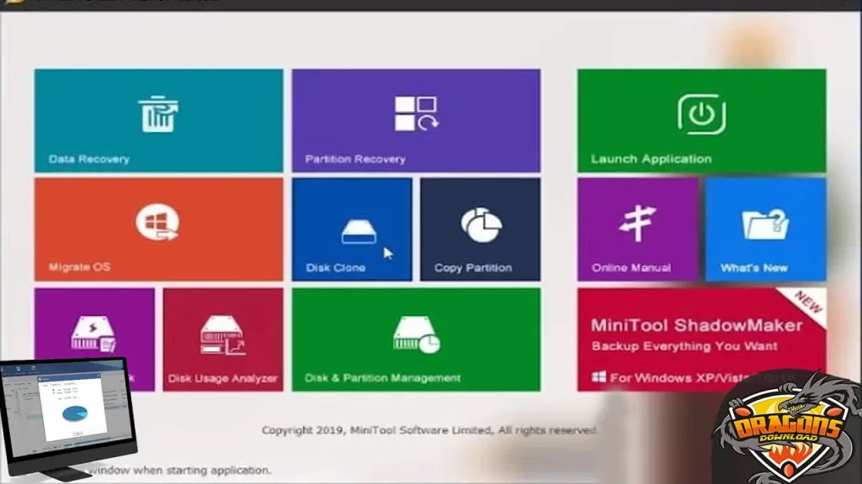Open the Copy Partition tool
This screenshot has height=484, width=862.
click(x=480, y=229)
